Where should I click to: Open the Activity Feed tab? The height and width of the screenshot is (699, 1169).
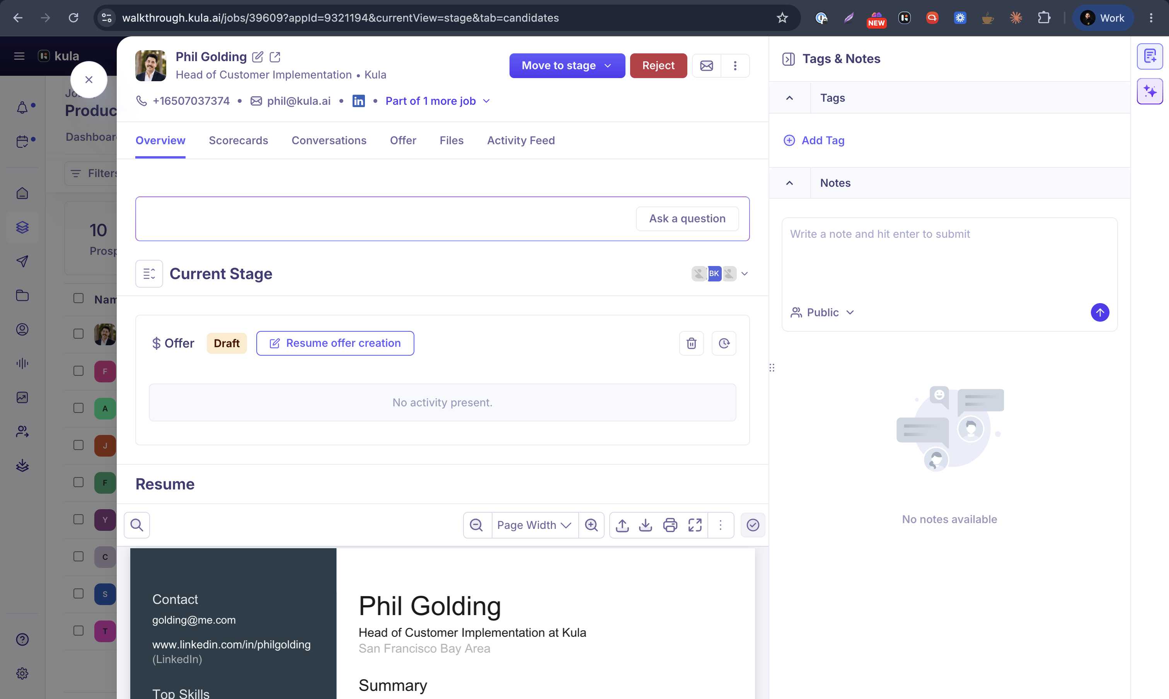coord(520,140)
